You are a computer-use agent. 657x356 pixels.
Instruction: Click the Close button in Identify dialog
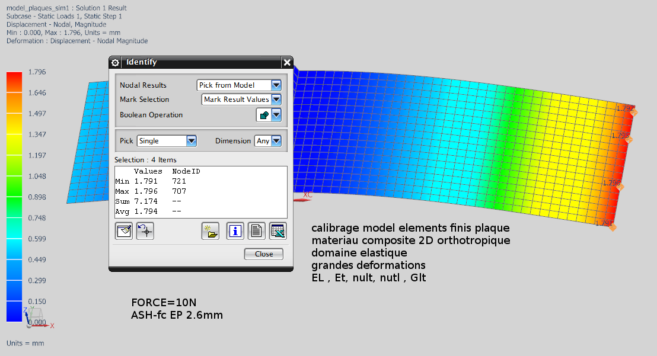coord(263,254)
